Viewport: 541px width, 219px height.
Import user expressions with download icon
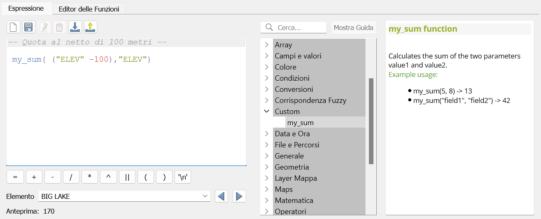(x=75, y=28)
